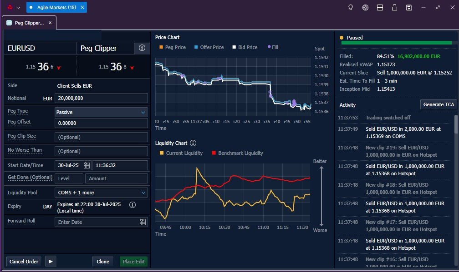Click the unlocked padlock icon
Viewport: 459px width, 272px height.
click(394, 7)
